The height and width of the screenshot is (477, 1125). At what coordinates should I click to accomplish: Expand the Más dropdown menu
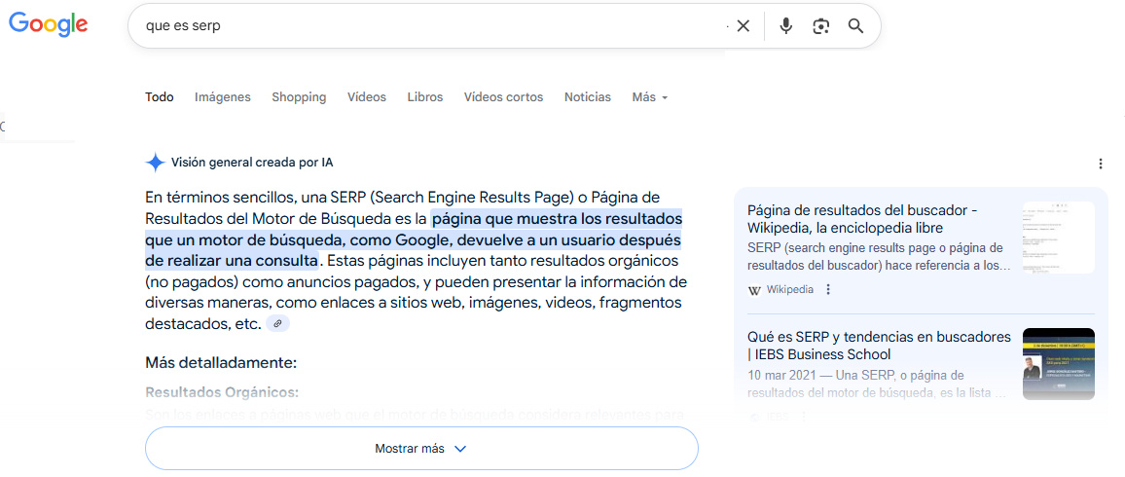(650, 96)
